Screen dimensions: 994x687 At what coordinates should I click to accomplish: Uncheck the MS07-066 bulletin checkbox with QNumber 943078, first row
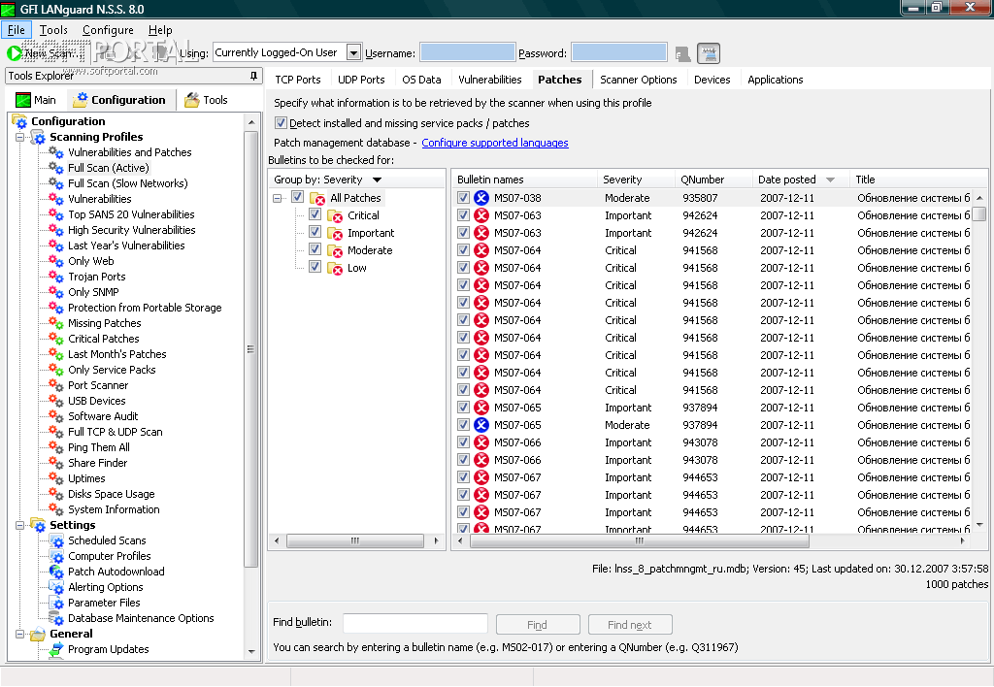(463, 442)
